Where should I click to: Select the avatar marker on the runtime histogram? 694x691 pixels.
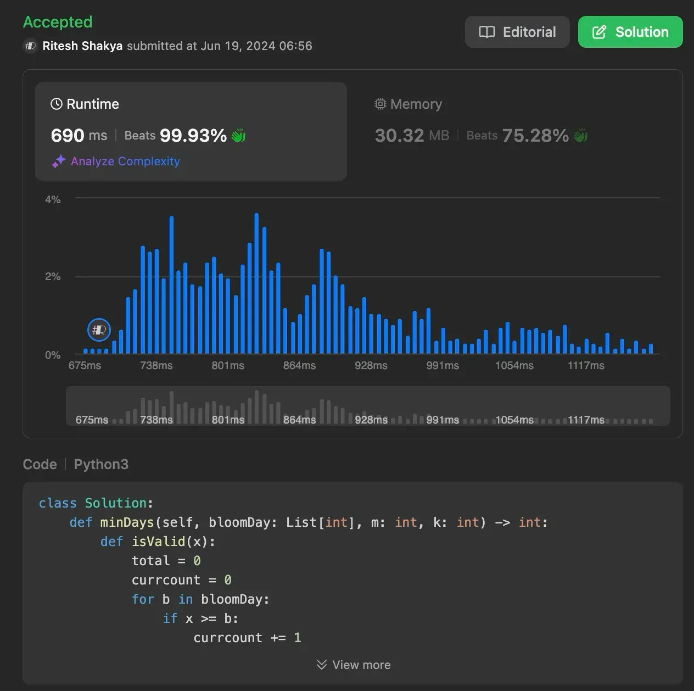pos(99,330)
